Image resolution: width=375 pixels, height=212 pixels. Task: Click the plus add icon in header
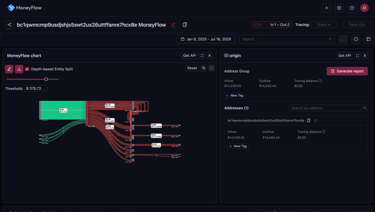[x=326, y=8]
